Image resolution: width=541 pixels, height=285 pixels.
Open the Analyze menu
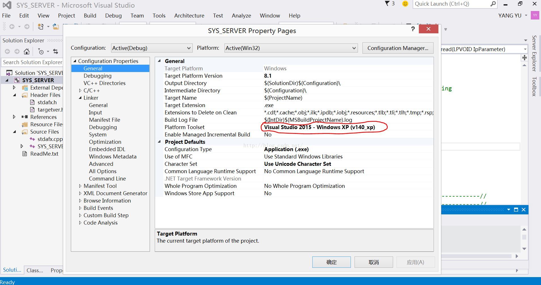(241, 16)
